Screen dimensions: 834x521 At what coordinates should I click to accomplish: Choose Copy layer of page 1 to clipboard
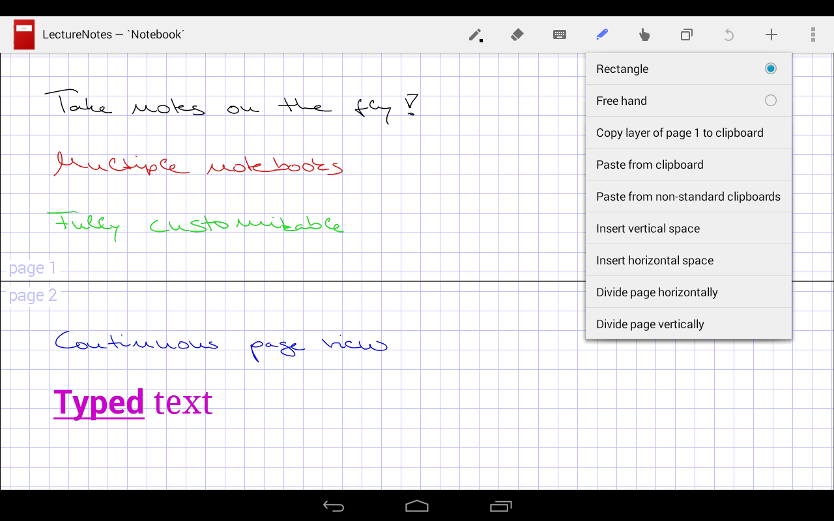[680, 132]
